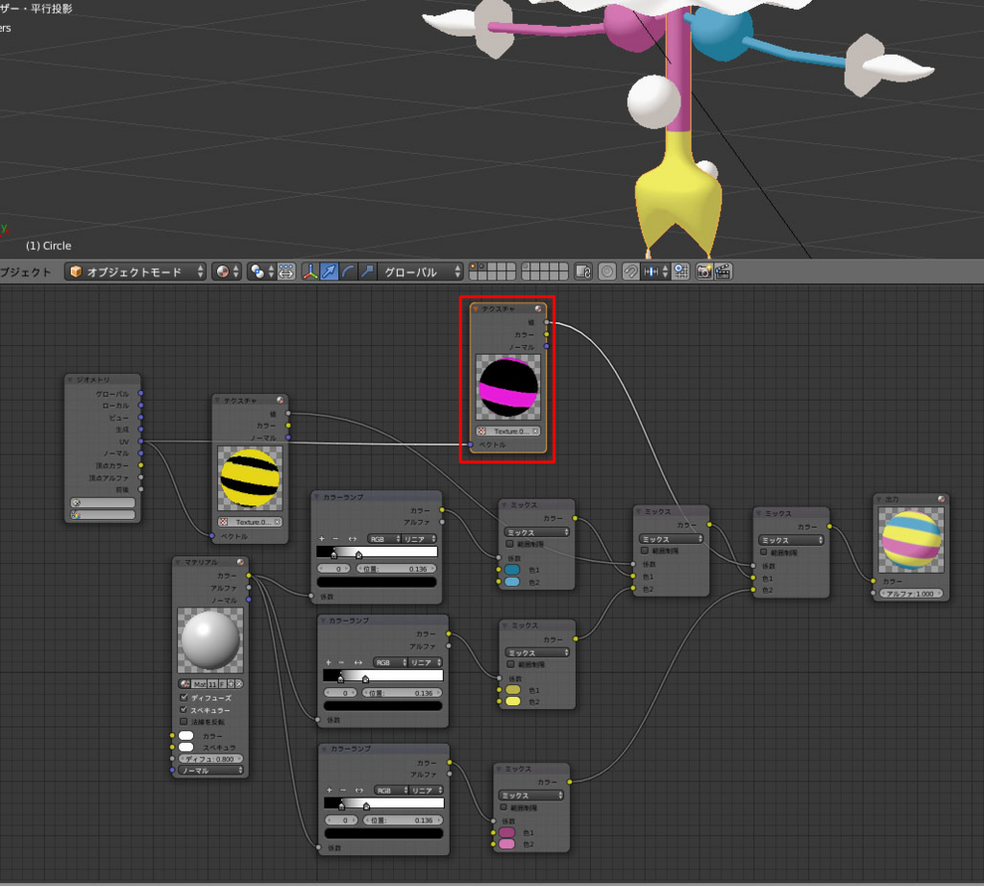Click 位置: 0.136 field on top color ramp
This screenshot has height=886, width=984.
[396, 569]
